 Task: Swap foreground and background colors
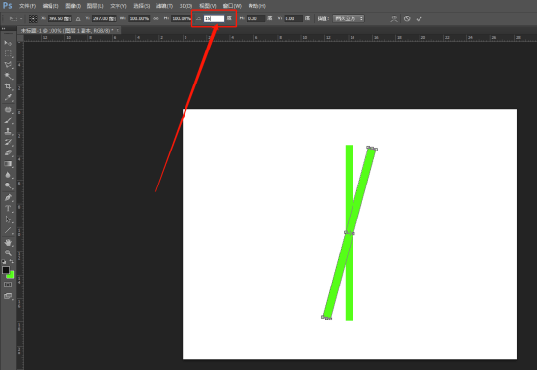(x=11, y=262)
